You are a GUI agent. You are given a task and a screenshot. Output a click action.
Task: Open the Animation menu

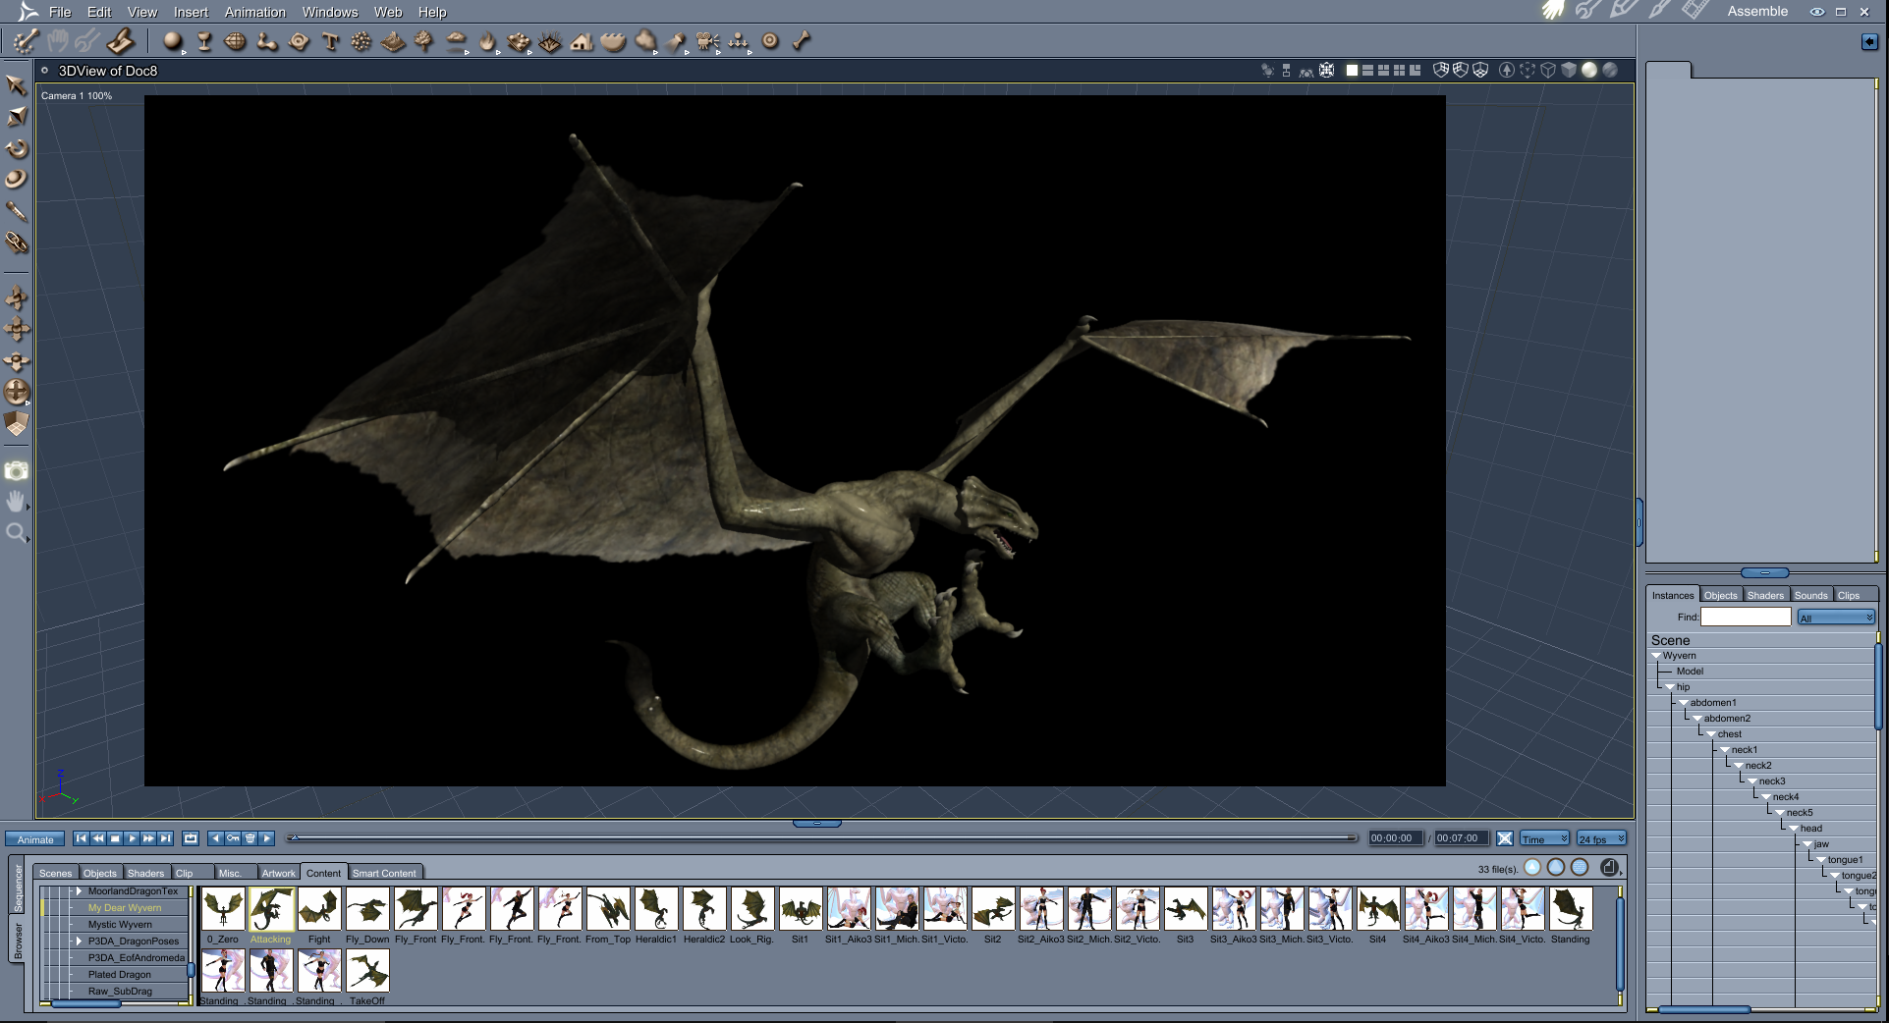[254, 12]
